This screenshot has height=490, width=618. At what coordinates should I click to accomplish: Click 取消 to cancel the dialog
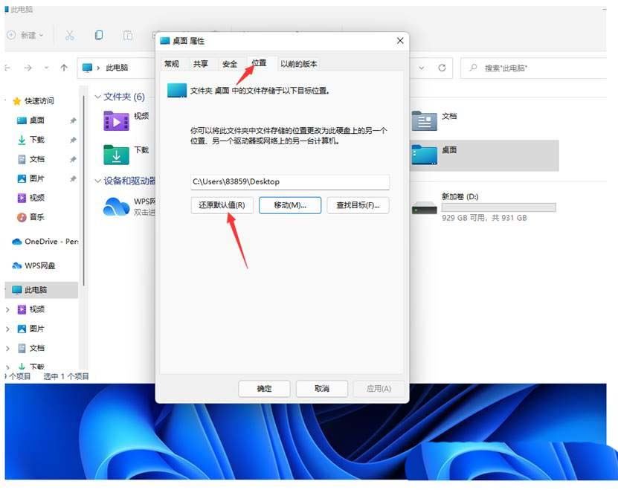click(322, 389)
